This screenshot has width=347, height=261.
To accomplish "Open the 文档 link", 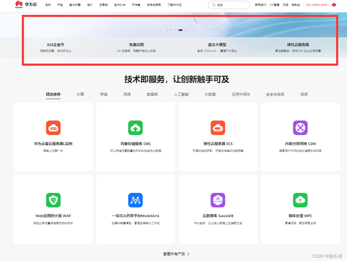I will click(285, 5).
